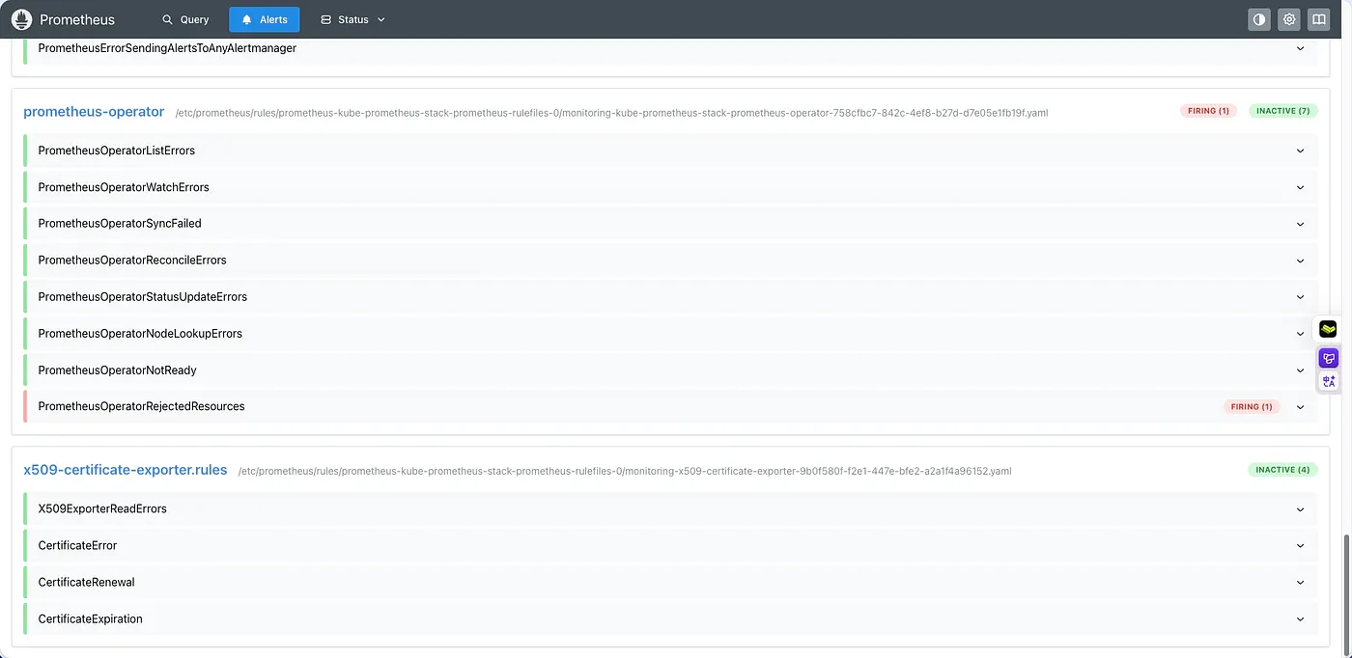Expand the PrometheusOperatorWatchErrors chevron

coord(1300,187)
